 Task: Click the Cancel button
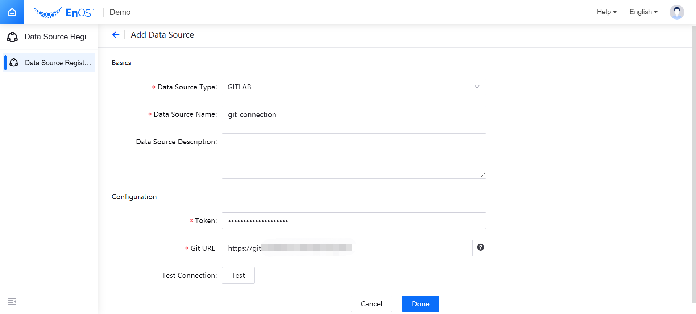tap(371, 304)
